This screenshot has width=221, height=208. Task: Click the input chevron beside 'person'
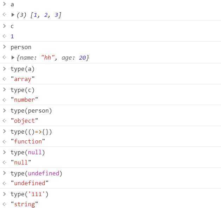click(x=5, y=47)
